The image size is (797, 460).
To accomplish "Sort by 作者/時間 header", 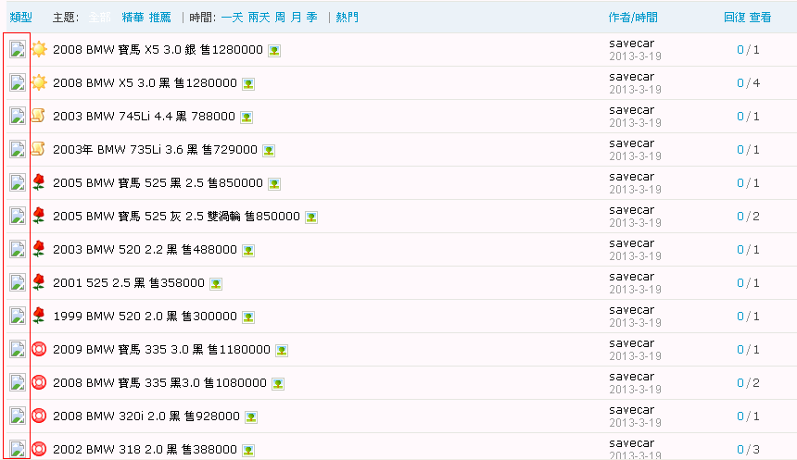I will (x=633, y=18).
